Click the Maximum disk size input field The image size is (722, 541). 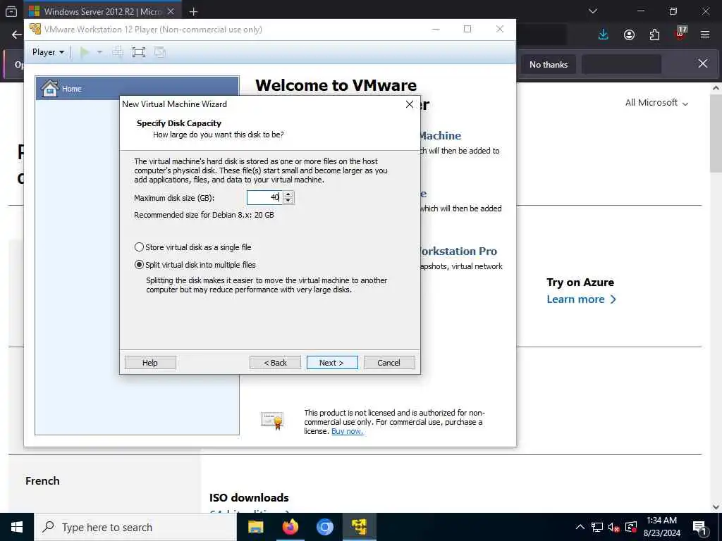click(x=264, y=197)
